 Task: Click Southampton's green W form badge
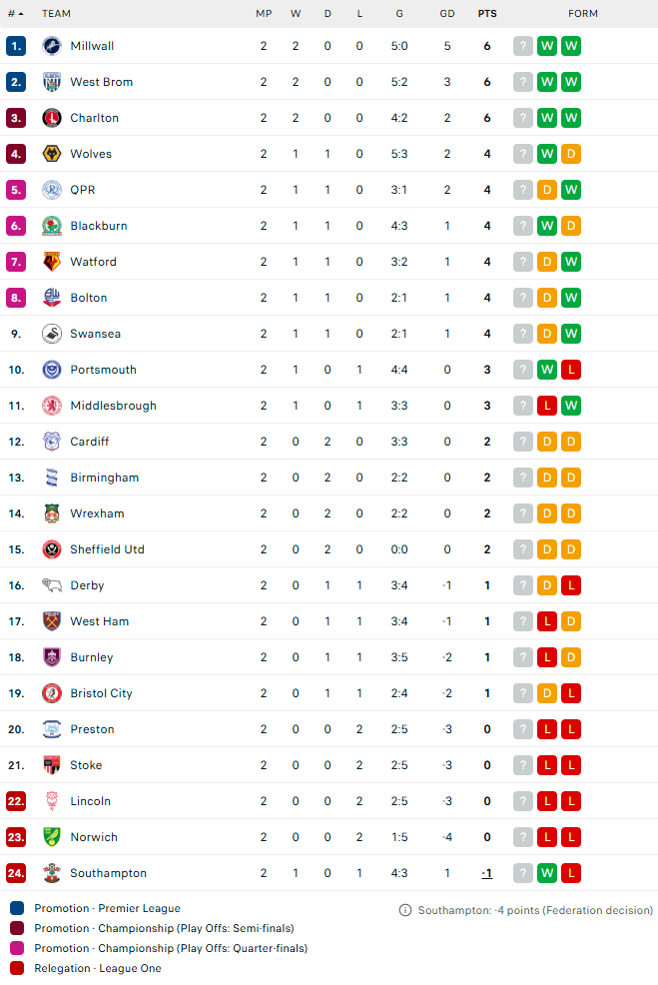[x=547, y=873]
